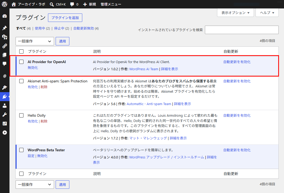Open the bottom 一括操作 dropdown

(35, 185)
